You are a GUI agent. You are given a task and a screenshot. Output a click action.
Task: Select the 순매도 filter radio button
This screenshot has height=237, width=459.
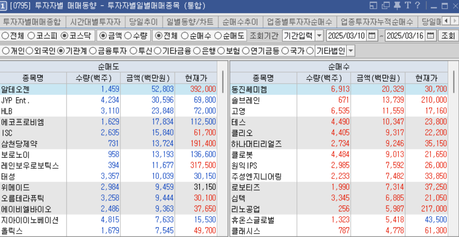pyautogui.click(x=218, y=36)
